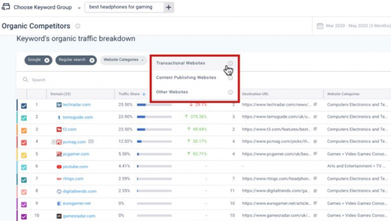Select Content Publishing Websites option
The width and height of the screenshot is (391, 221).
tap(186, 78)
